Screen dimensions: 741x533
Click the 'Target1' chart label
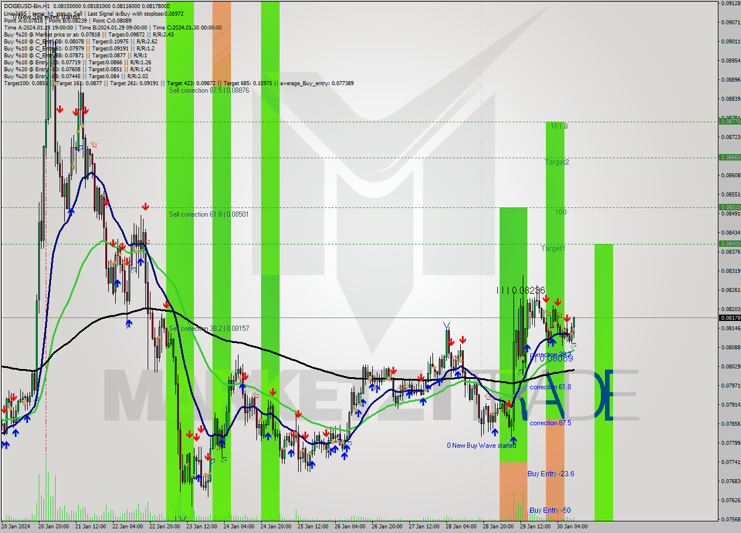tap(553, 249)
